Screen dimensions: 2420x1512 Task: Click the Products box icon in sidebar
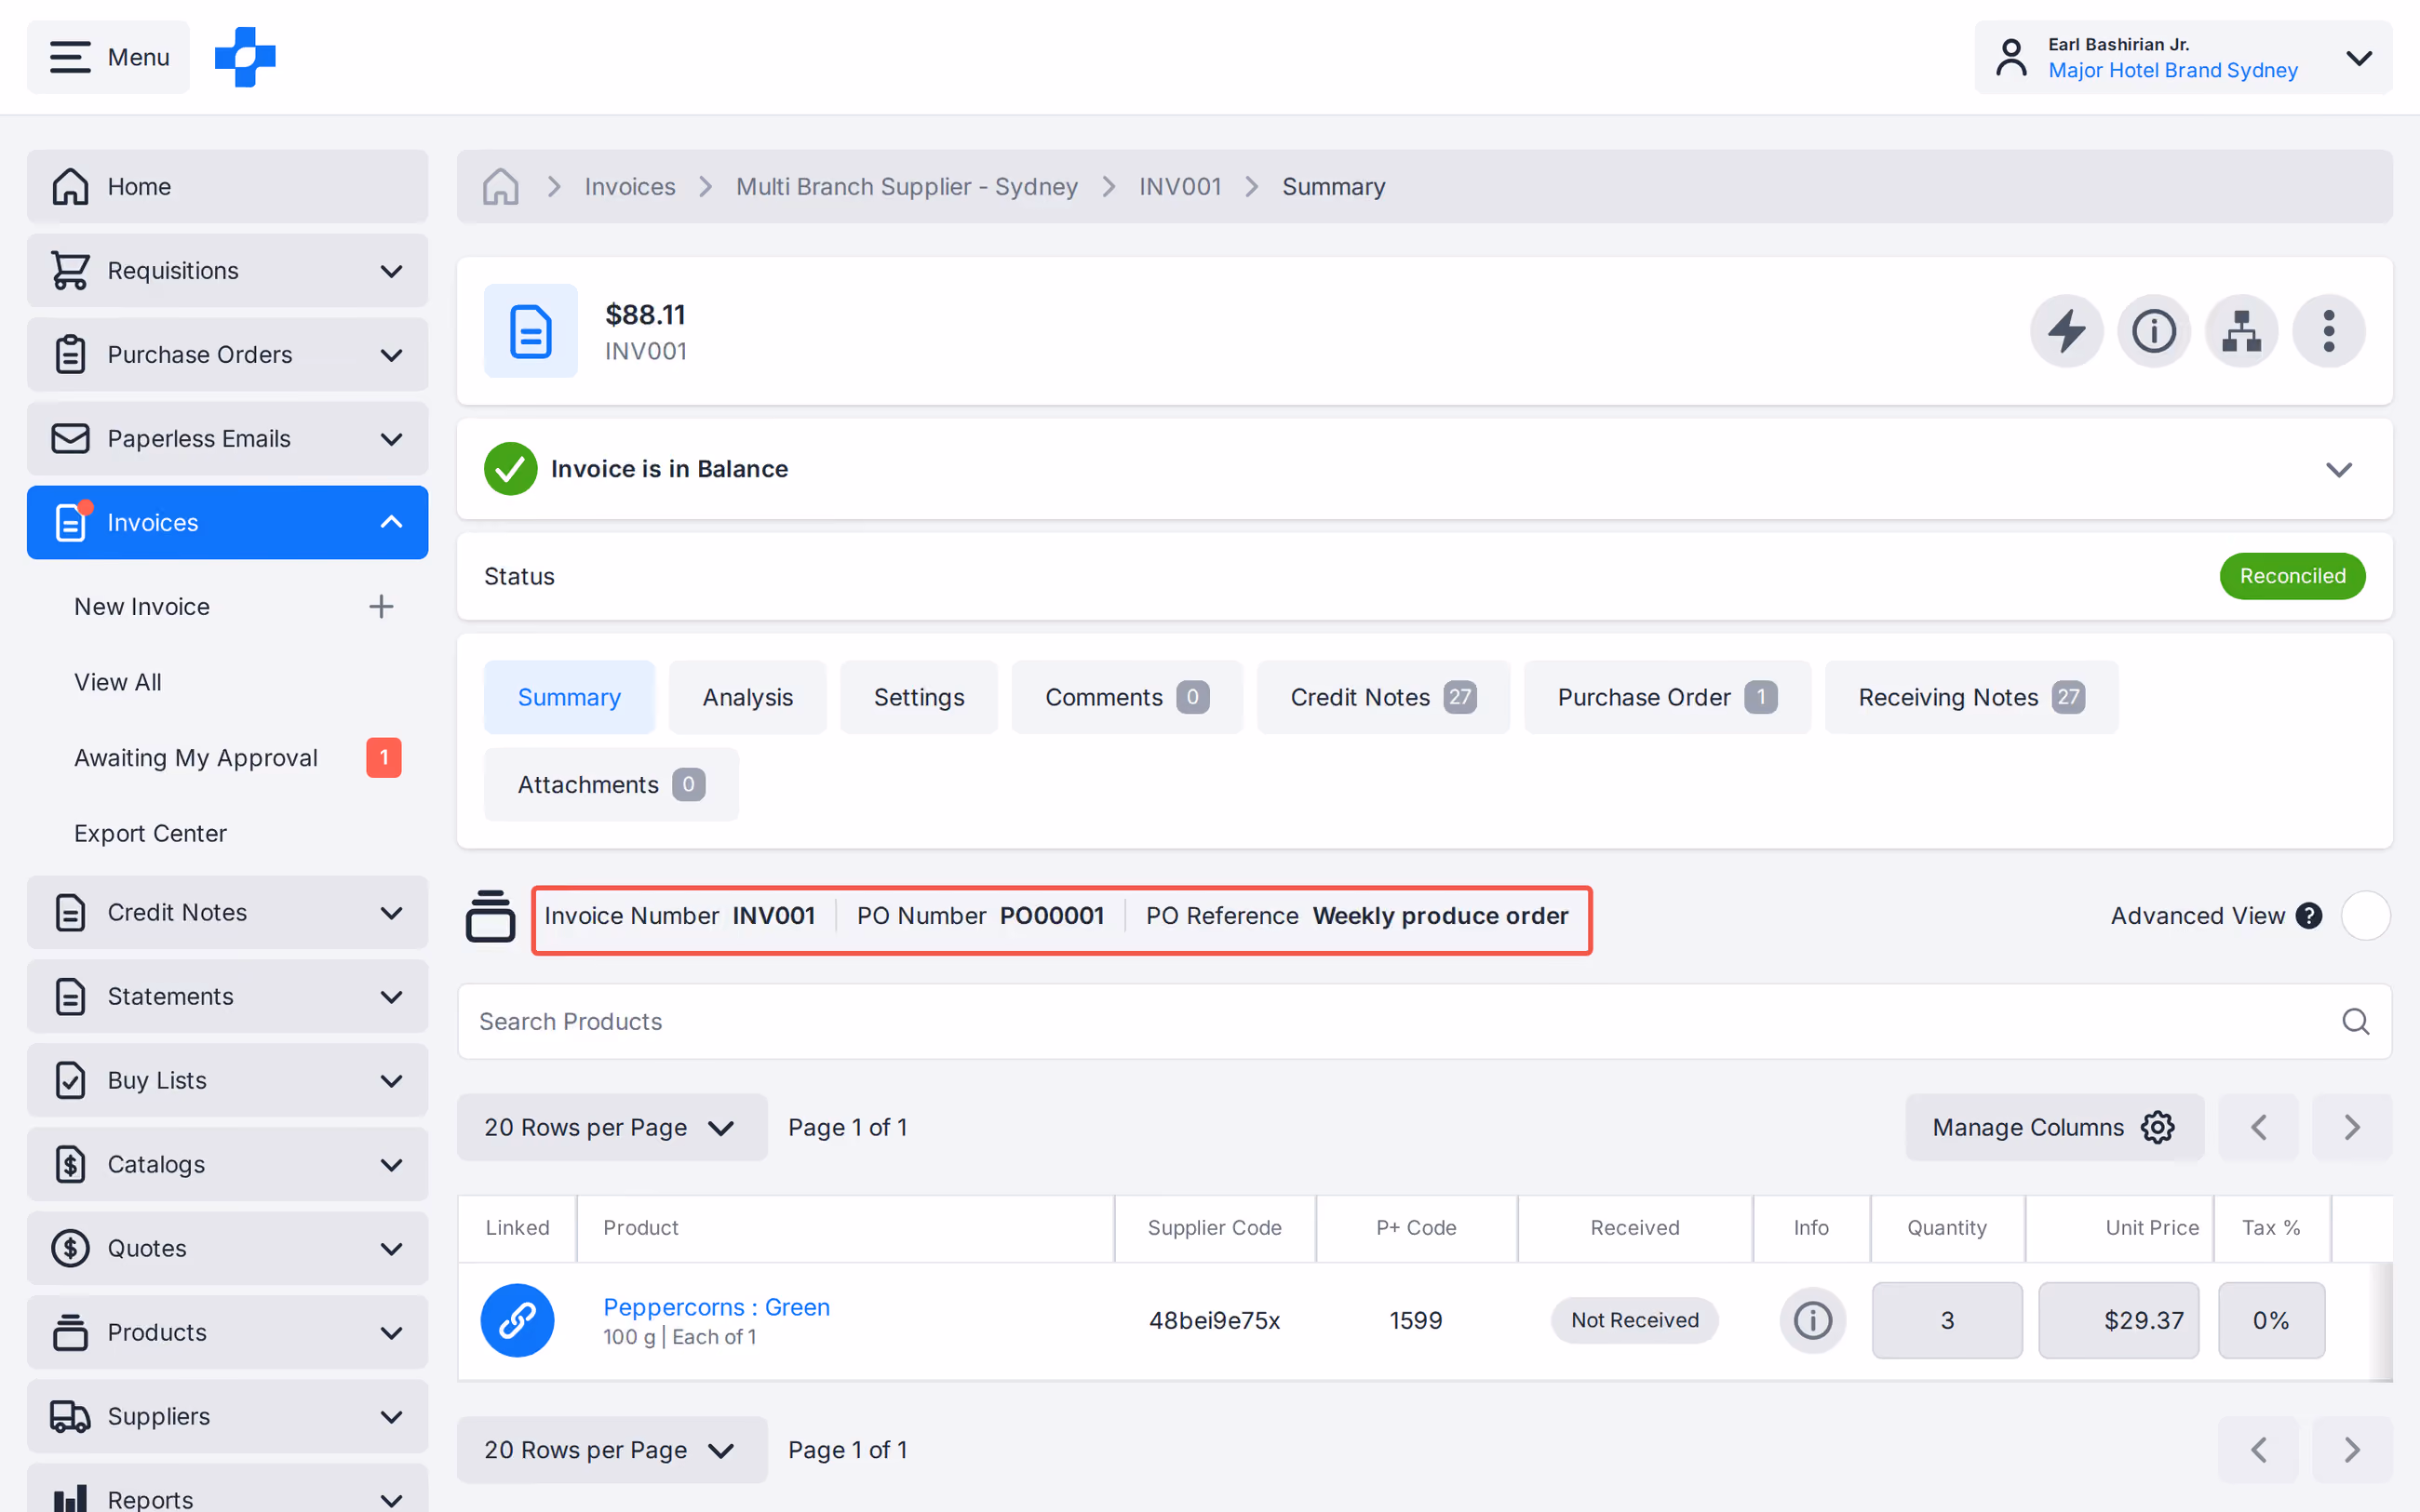(70, 1332)
